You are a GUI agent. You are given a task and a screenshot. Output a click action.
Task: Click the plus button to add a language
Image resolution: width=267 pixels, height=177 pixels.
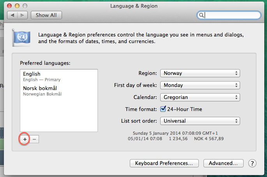tap(25, 139)
